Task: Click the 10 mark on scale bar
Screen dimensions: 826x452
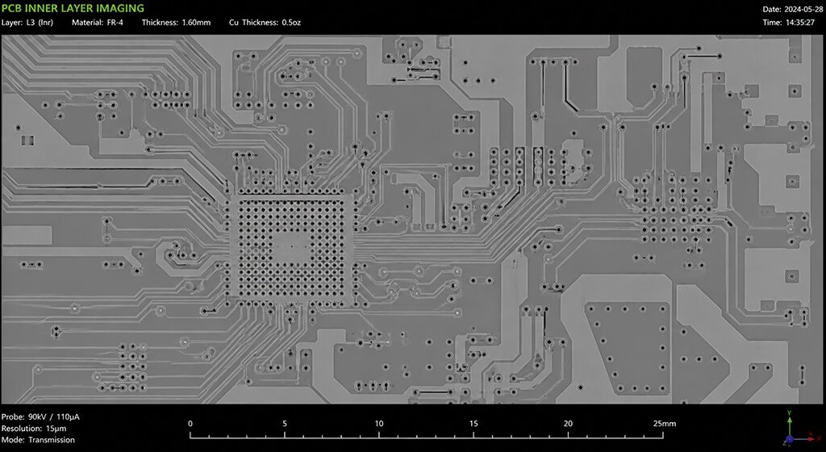Action: [x=379, y=424]
